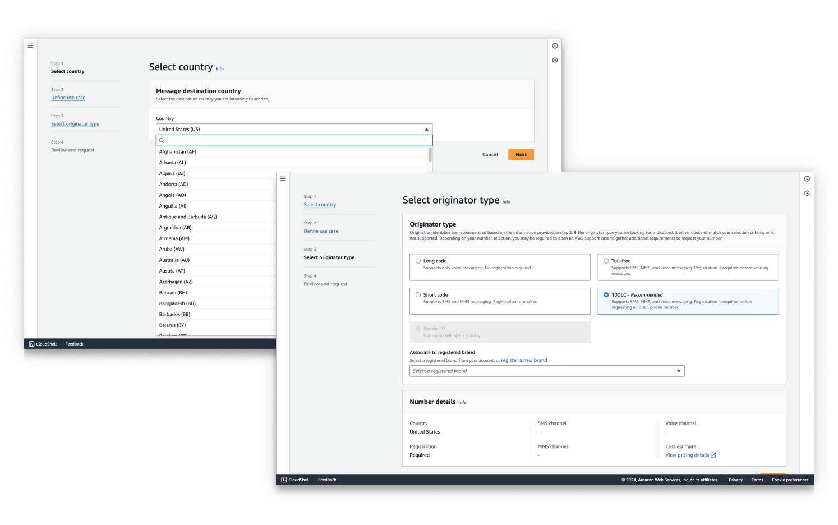This screenshot has width=838, height=525.
Task: Go to Select originator type step link
Action: [x=75, y=124]
